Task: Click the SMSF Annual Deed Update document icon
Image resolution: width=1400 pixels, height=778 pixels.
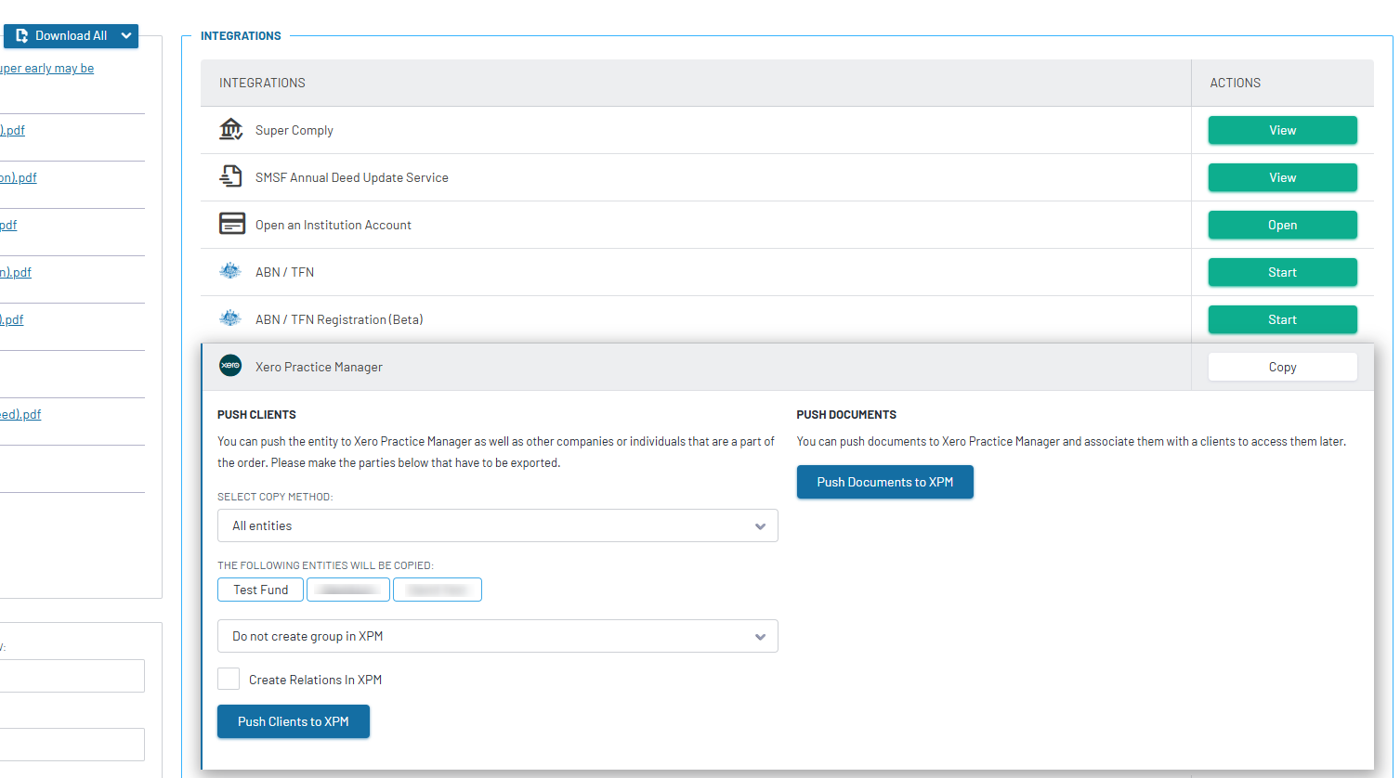Action: coord(230,176)
